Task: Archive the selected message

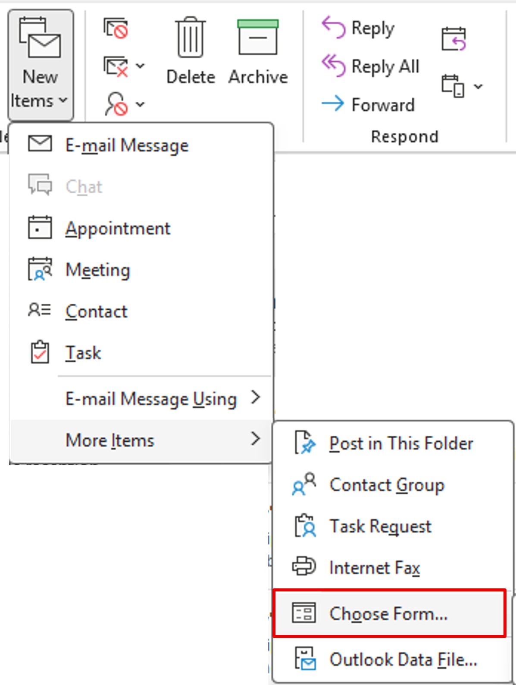Action: [258, 38]
